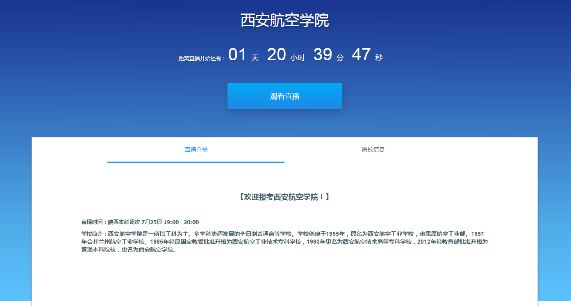Click the countdown days value 01
The height and width of the screenshot is (306, 571).
coord(237,55)
